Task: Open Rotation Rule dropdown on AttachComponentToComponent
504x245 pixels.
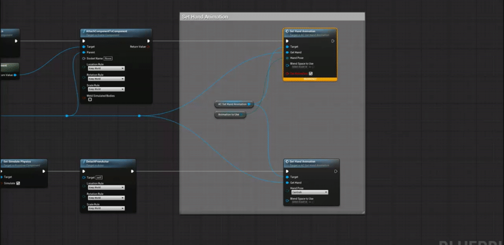Action: click(106, 79)
